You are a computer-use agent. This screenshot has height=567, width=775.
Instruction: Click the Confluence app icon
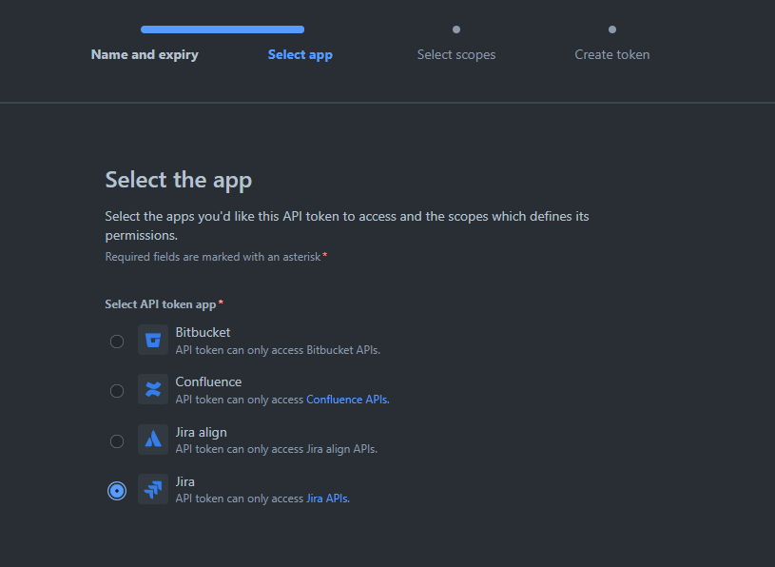tap(153, 389)
